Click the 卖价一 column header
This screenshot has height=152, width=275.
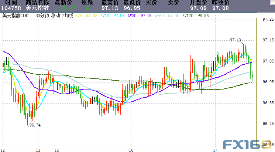[x=176, y=3]
